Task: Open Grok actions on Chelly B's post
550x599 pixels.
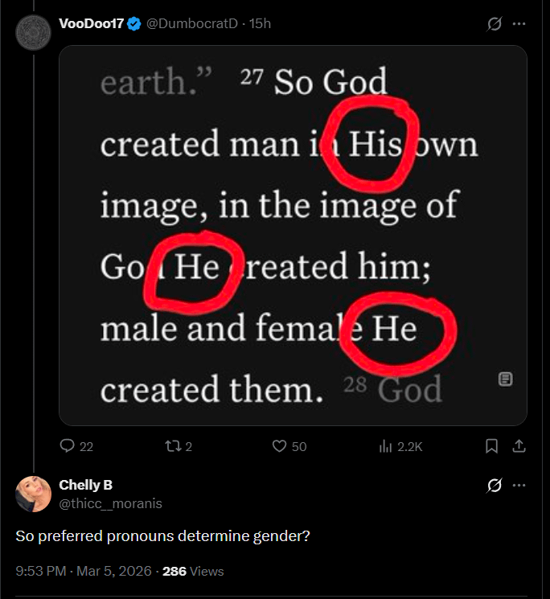Action: pos(495,485)
